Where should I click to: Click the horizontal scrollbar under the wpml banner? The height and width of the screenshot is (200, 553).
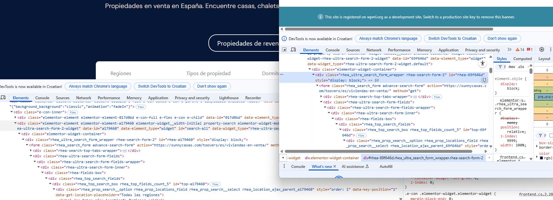[x=388, y=29]
